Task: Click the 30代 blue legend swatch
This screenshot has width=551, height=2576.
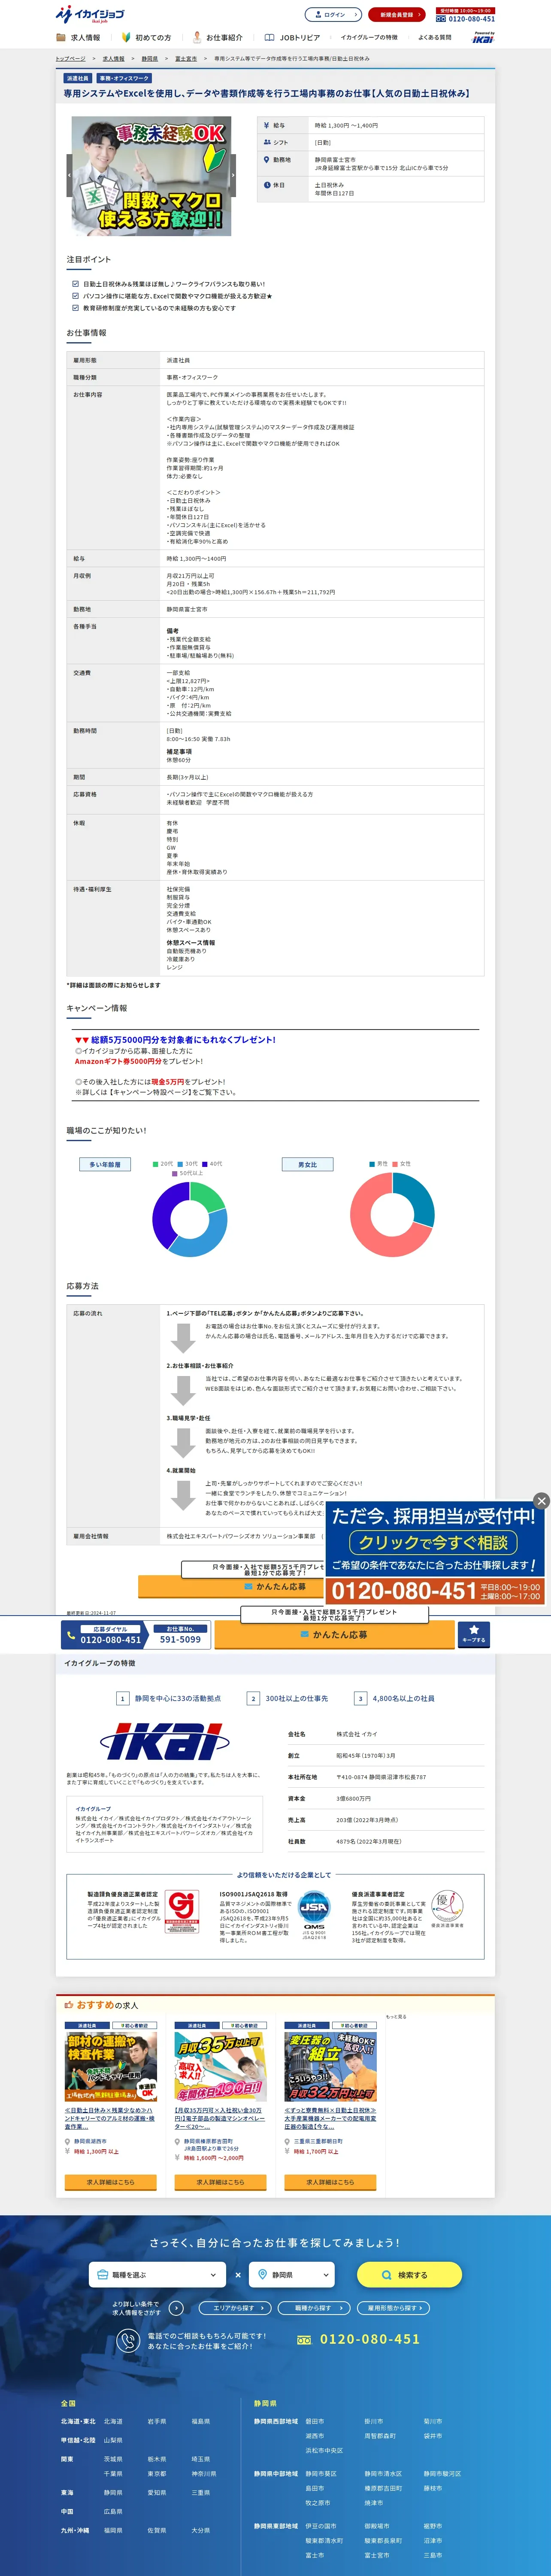Action: pyautogui.click(x=180, y=1164)
